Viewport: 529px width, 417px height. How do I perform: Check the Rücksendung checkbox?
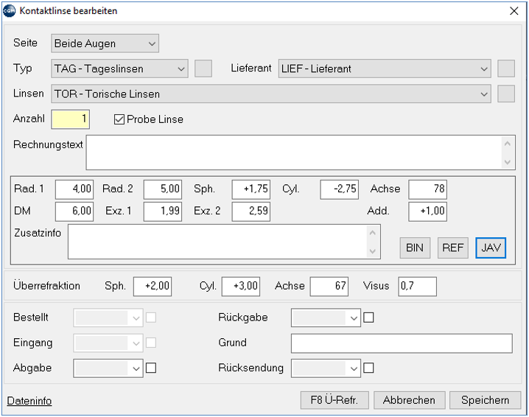[x=368, y=368]
